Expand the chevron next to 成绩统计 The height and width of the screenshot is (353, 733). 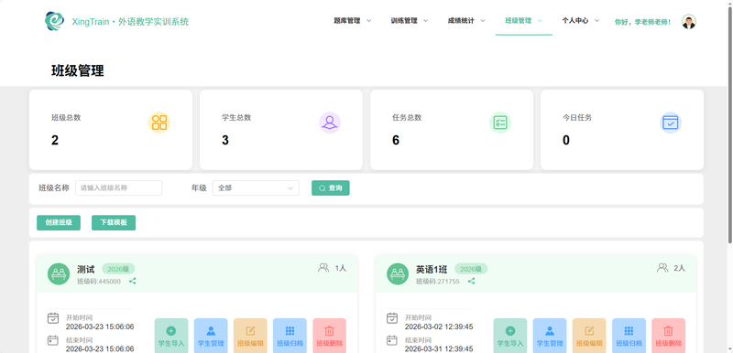(x=483, y=20)
